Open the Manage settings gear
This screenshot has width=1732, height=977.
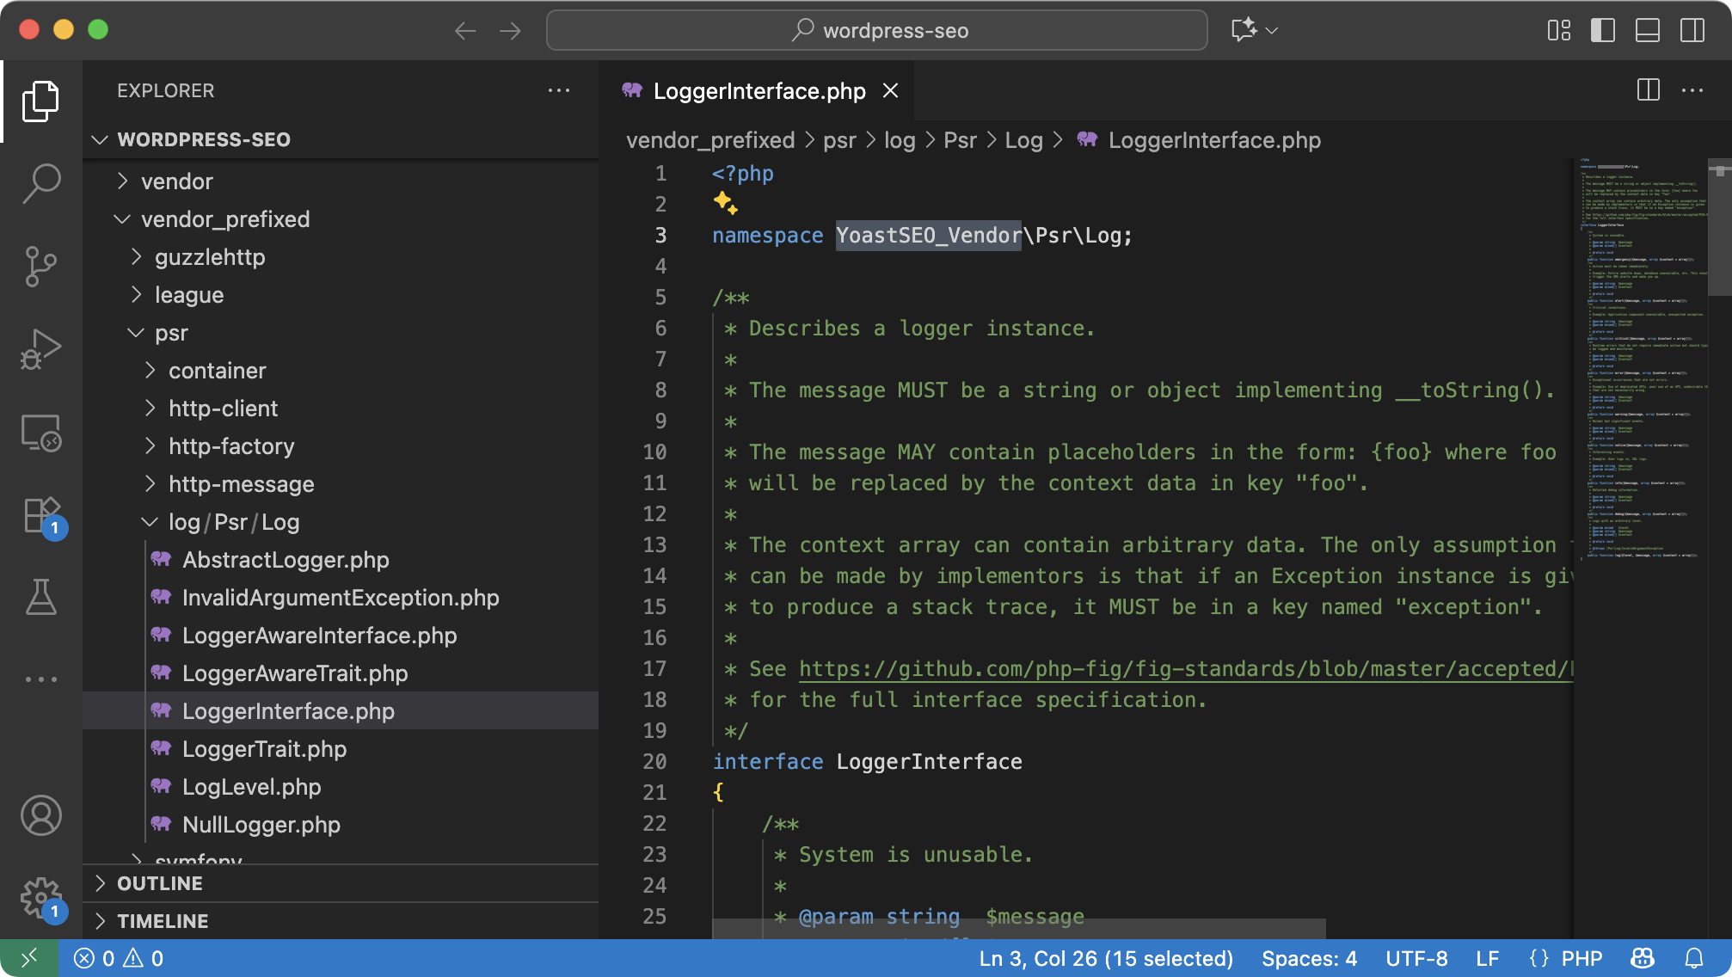click(x=40, y=897)
